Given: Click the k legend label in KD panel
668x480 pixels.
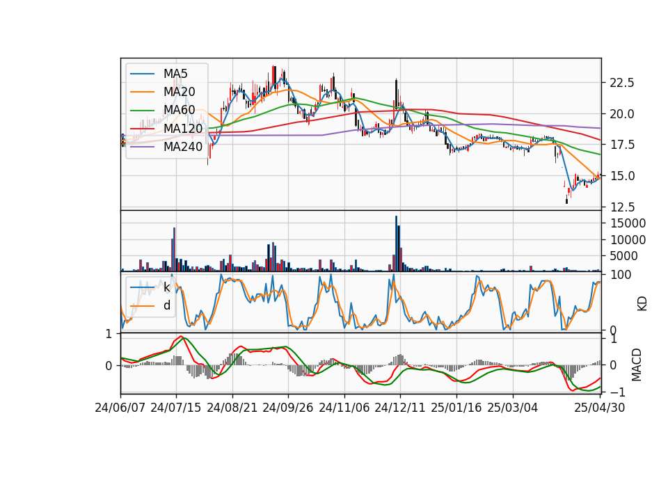Looking at the screenshot, I should pos(166,287).
